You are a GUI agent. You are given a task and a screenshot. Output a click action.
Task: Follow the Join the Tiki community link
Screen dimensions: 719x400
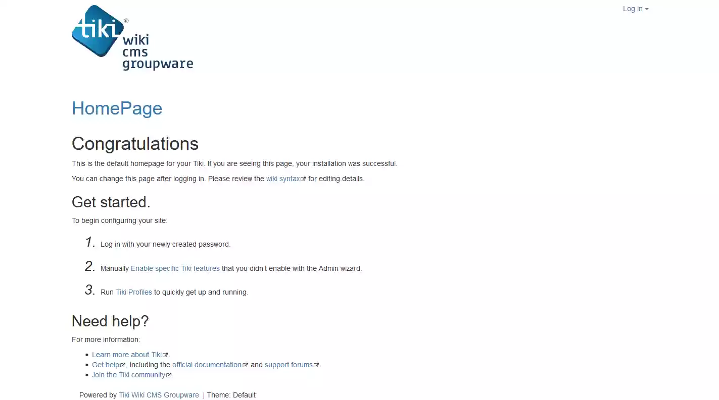[x=129, y=374]
